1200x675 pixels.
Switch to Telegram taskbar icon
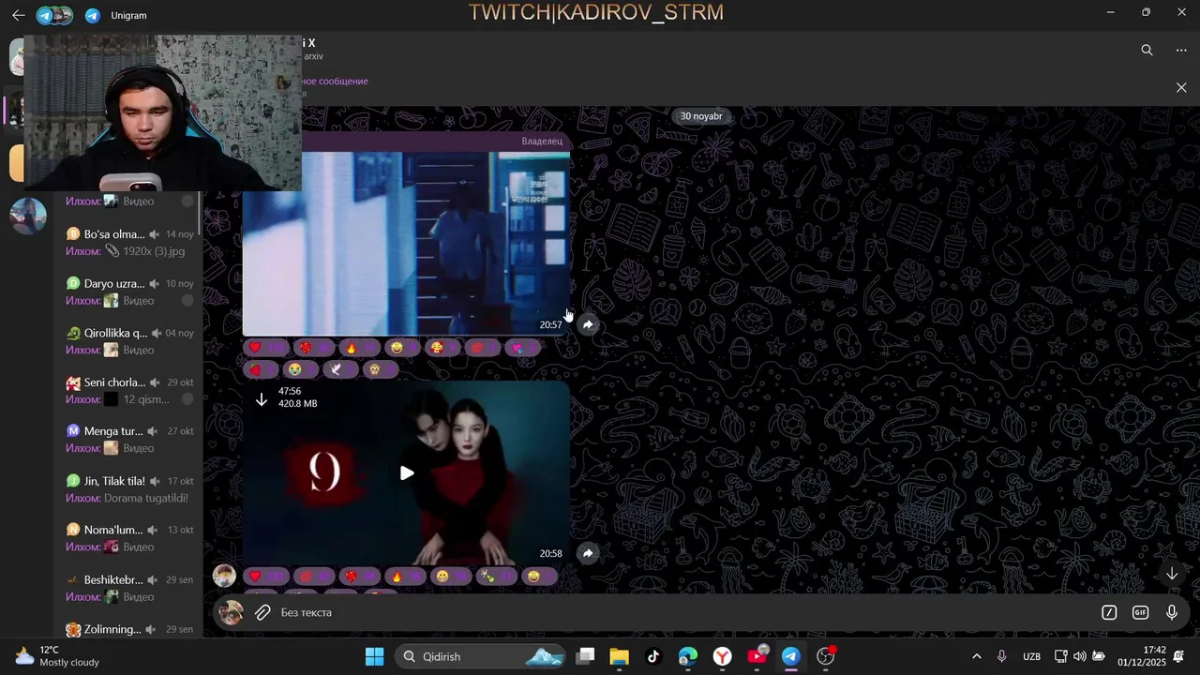791,656
